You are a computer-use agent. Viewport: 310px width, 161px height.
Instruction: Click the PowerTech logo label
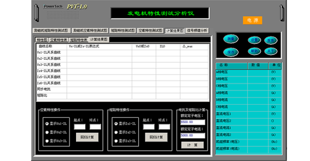[53, 7]
